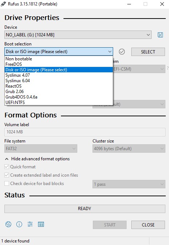Open application settings sliders icon

point(30,224)
